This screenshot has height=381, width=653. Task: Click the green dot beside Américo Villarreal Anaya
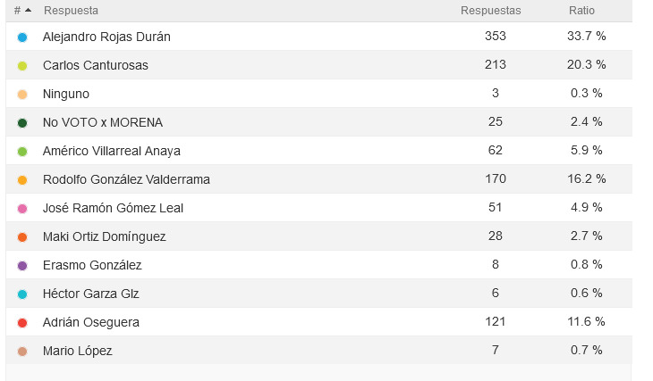(x=22, y=151)
